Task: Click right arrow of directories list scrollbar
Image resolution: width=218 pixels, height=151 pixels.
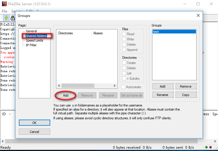Action: point(115,86)
